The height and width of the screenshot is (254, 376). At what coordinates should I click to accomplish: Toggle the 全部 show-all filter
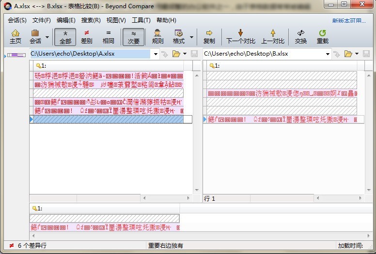65,37
